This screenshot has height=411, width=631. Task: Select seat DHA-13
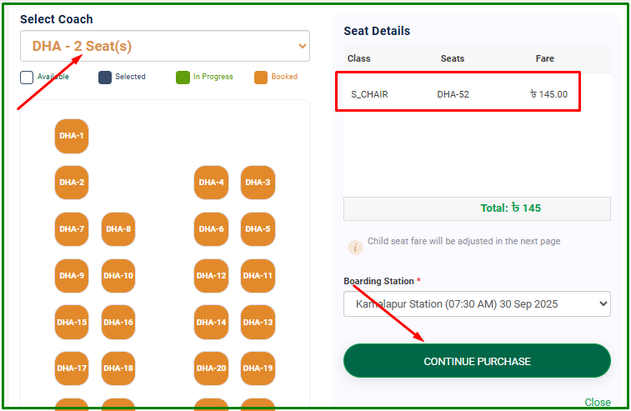coord(258,323)
